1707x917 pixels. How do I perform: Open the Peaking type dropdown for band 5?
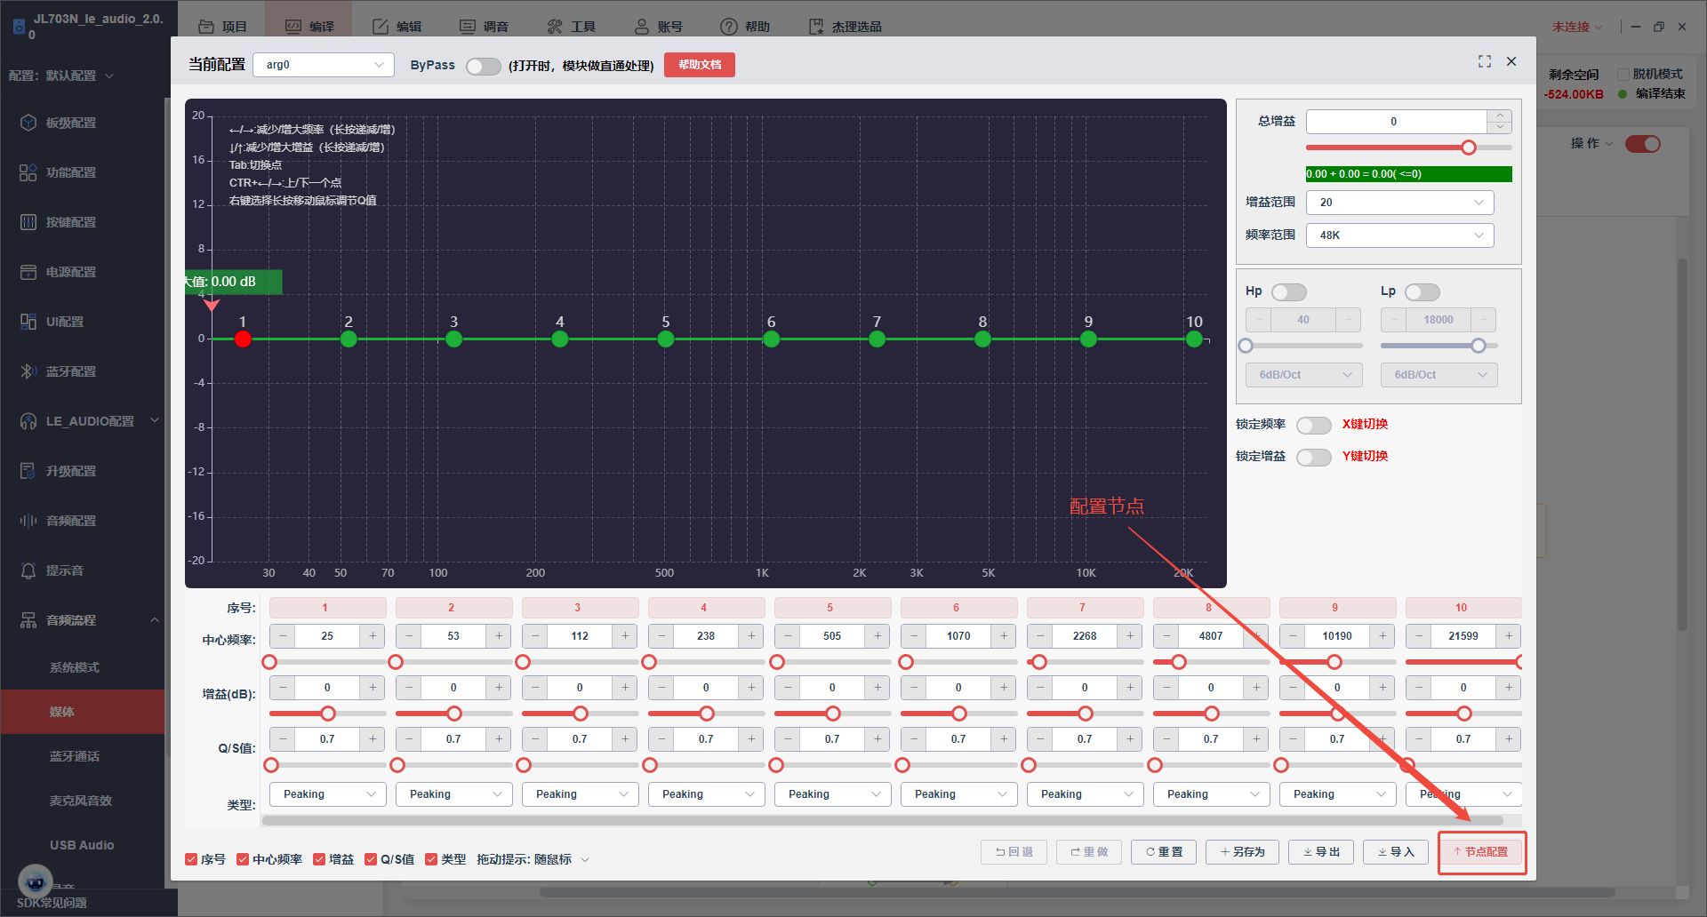tap(833, 794)
